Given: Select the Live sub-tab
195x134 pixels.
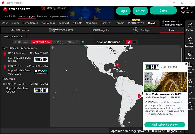Looking at the screenshot, I should coord(171,30).
